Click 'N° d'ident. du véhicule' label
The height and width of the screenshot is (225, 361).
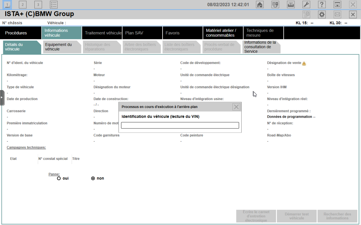pyautogui.click(x=25, y=63)
